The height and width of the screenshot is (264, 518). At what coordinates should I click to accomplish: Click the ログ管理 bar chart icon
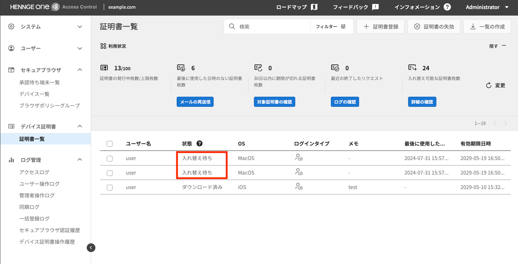pyautogui.click(x=11, y=160)
